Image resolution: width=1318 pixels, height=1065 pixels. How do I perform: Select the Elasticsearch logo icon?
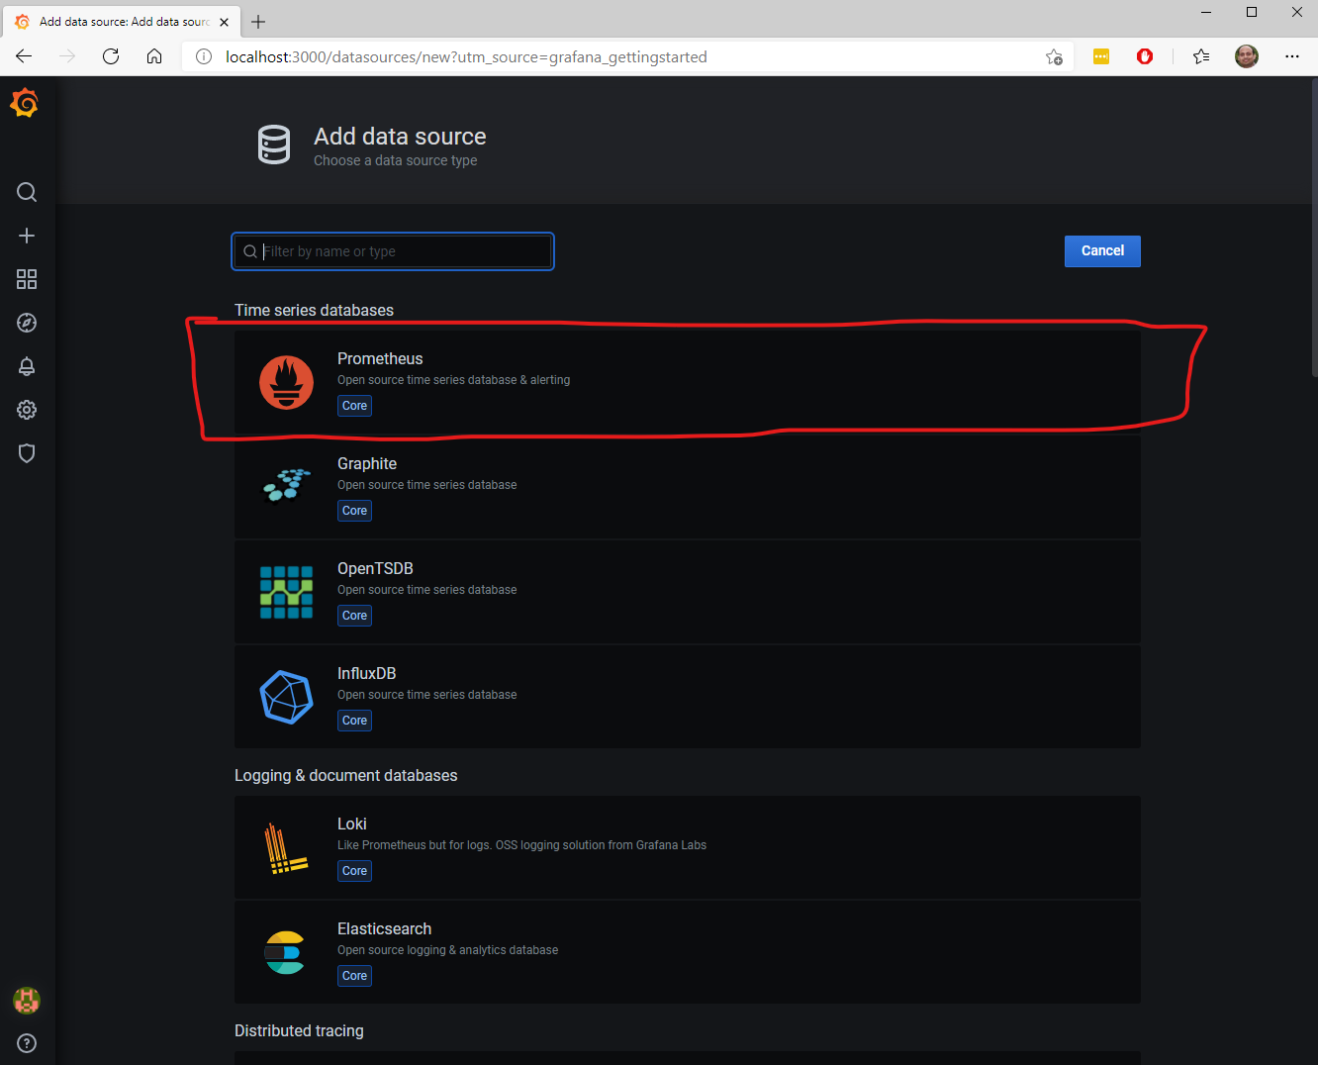(285, 952)
